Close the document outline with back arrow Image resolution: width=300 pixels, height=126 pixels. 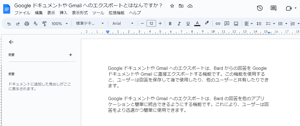tap(11, 42)
